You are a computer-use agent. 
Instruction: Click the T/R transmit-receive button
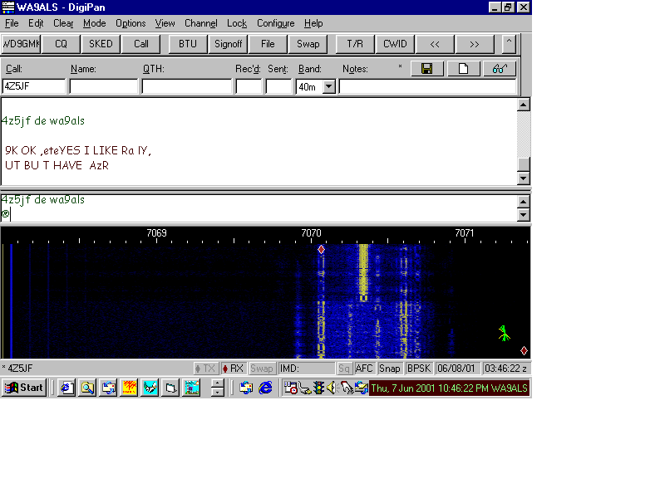(x=355, y=44)
